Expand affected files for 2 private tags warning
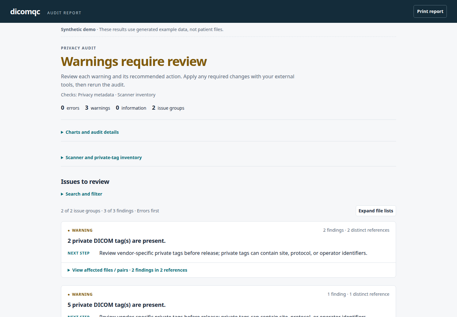Image resolution: width=457 pixels, height=317 pixels. point(127,270)
